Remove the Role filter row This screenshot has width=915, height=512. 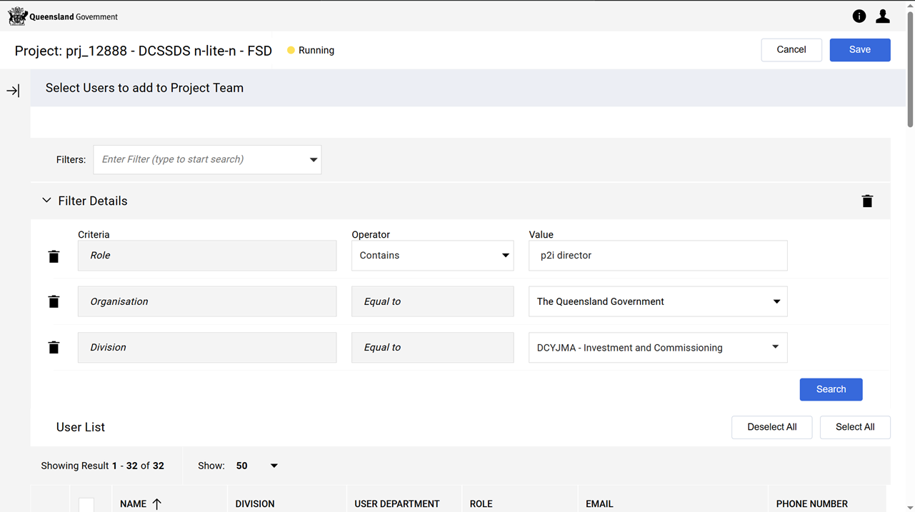pyautogui.click(x=54, y=256)
